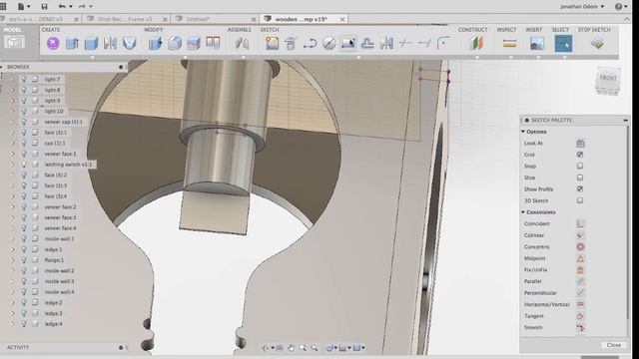The height and width of the screenshot is (359, 639).
Task: Click the Pan hand icon in navigation bar
Action: click(291, 348)
